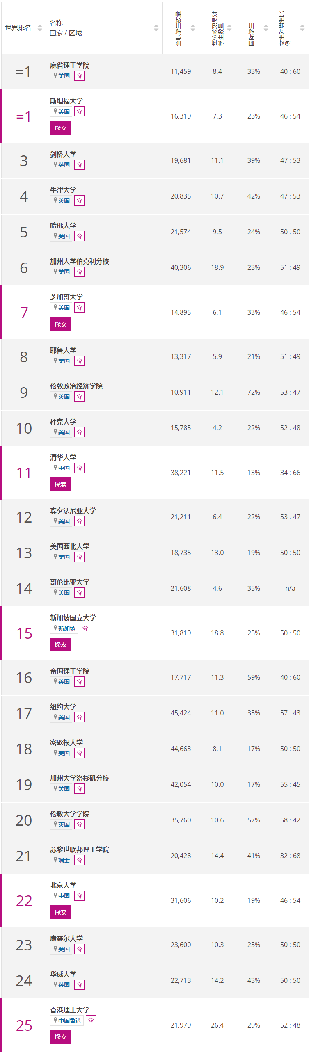Open 牛津大学 university link

[x=63, y=190]
